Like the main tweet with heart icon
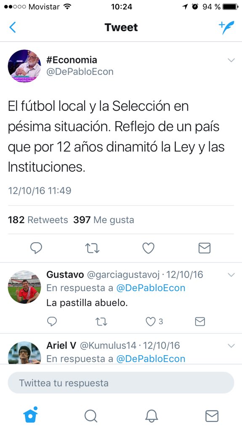242x432 pixels. click(x=148, y=248)
